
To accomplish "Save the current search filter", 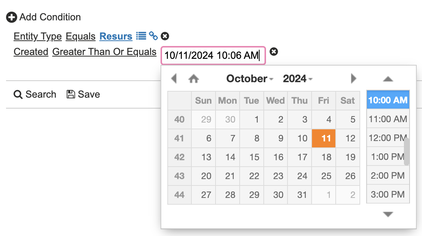I will pyautogui.click(x=83, y=94).
